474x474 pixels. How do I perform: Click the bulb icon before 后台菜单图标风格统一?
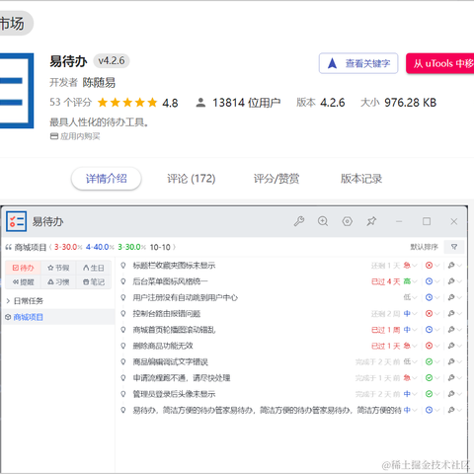[x=123, y=281]
